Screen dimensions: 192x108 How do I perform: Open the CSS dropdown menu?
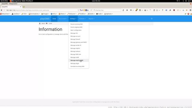(x=24, y=14)
